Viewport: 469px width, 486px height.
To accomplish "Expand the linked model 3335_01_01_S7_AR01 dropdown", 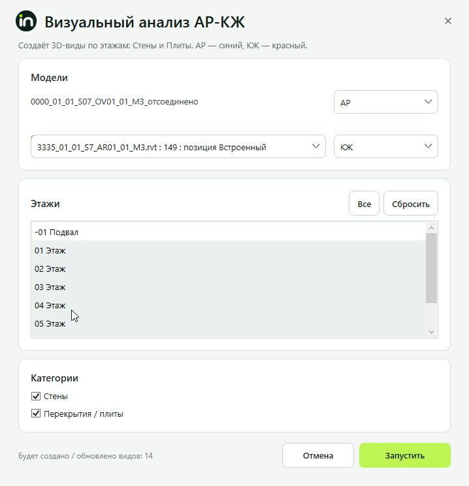I will click(x=178, y=146).
